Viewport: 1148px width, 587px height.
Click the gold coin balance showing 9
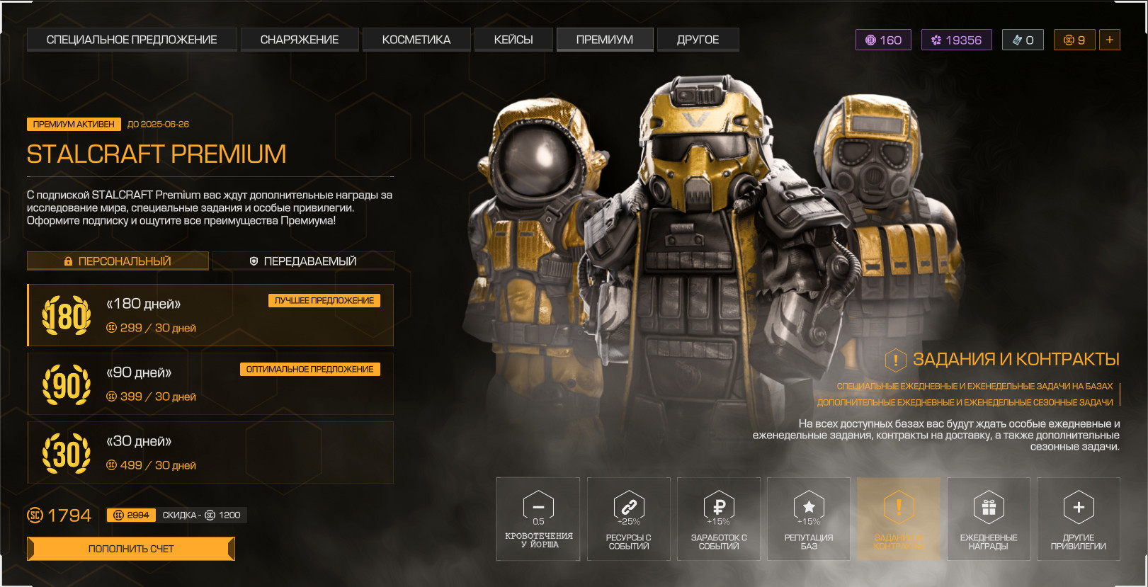1074,40
